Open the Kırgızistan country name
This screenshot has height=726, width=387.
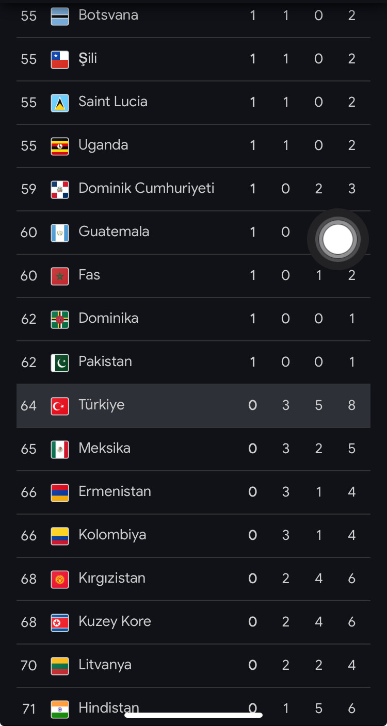pyautogui.click(x=111, y=578)
